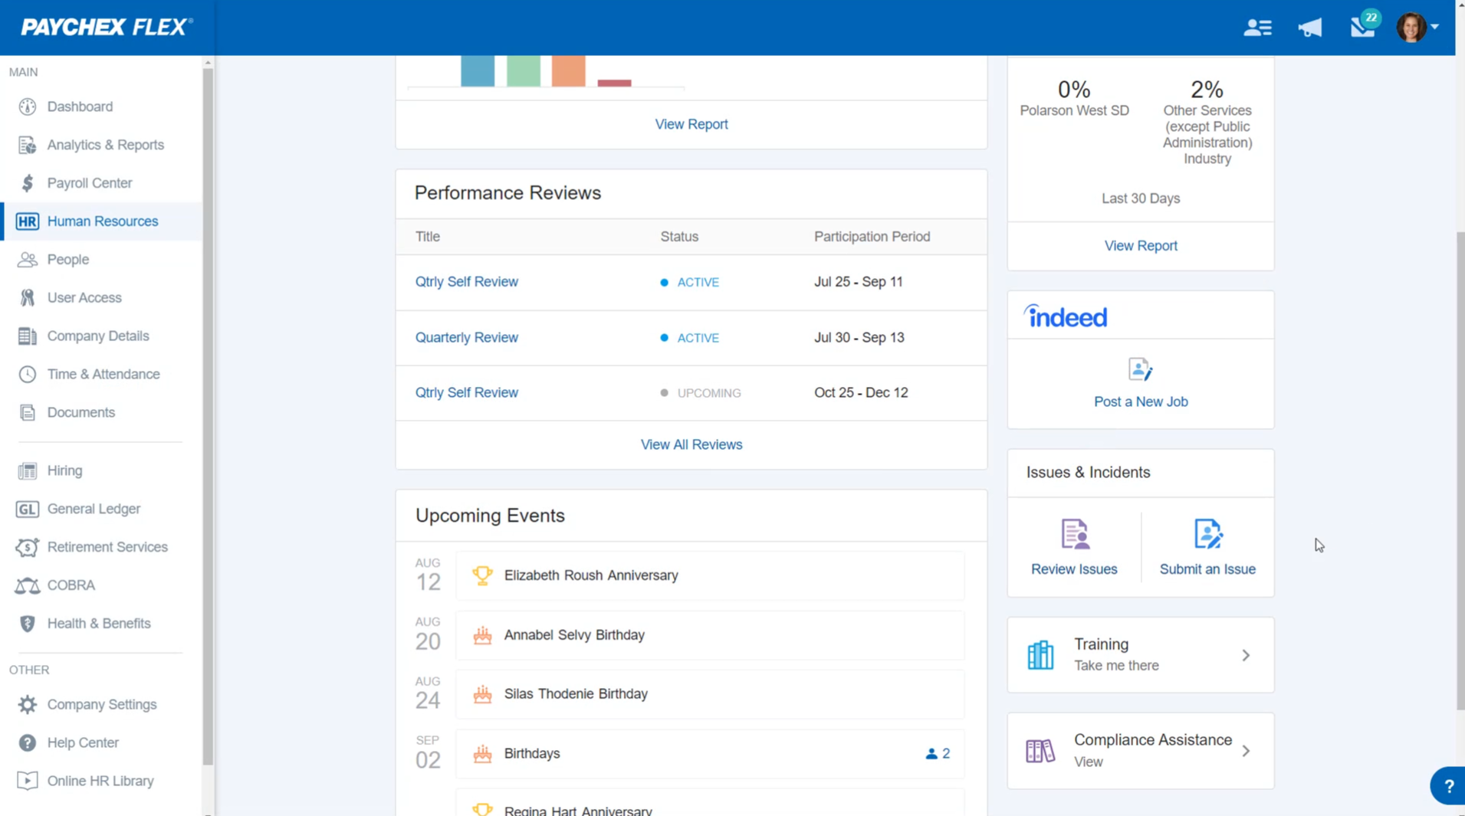Image resolution: width=1465 pixels, height=816 pixels.
Task: Open Analytics & Reports from the sidebar
Action: [x=105, y=145]
